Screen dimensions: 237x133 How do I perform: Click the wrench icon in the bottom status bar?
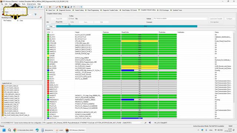pyautogui.click(x=146, y=123)
